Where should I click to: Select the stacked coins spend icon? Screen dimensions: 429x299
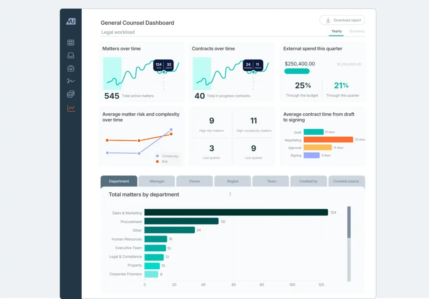[71, 95]
